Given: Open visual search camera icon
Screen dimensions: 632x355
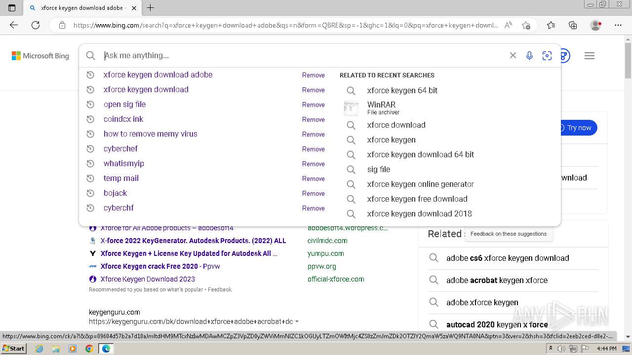Looking at the screenshot, I should coord(547,56).
